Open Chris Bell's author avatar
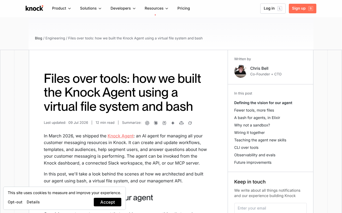 pyautogui.click(x=240, y=71)
